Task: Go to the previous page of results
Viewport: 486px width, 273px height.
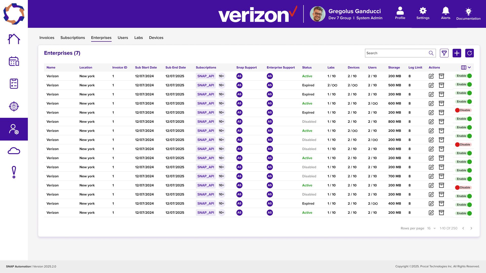Action: 463,228
